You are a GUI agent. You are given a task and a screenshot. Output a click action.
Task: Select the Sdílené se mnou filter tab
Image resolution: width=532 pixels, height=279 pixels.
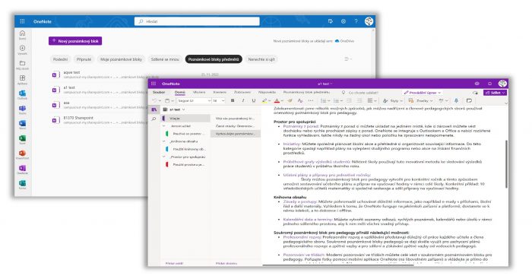(x=165, y=59)
